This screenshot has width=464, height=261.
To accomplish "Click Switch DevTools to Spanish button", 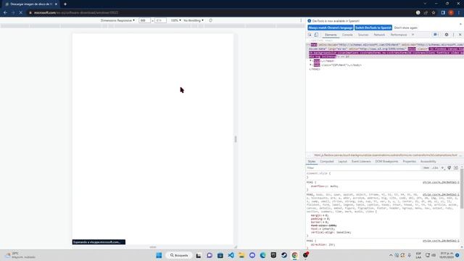I will pyautogui.click(x=373, y=28).
